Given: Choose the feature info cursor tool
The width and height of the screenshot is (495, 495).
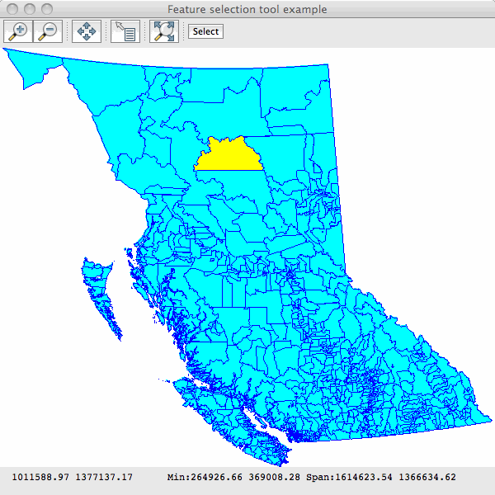Looking at the screenshot, I should coord(125,31).
